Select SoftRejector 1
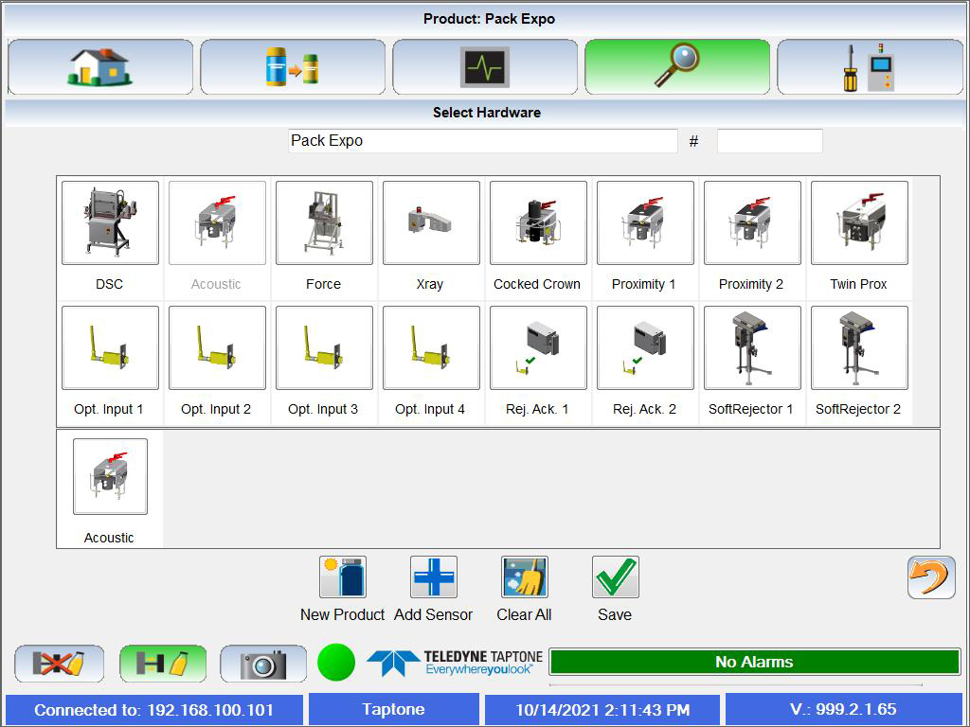Image resolution: width=970 pixels, height=727 pixels. point(751,347)
